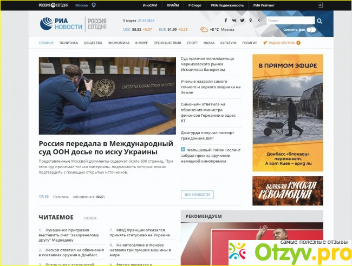This screenshot has width=352, height=266.
Task: Open the VK social icon
Action: [234, 21]
